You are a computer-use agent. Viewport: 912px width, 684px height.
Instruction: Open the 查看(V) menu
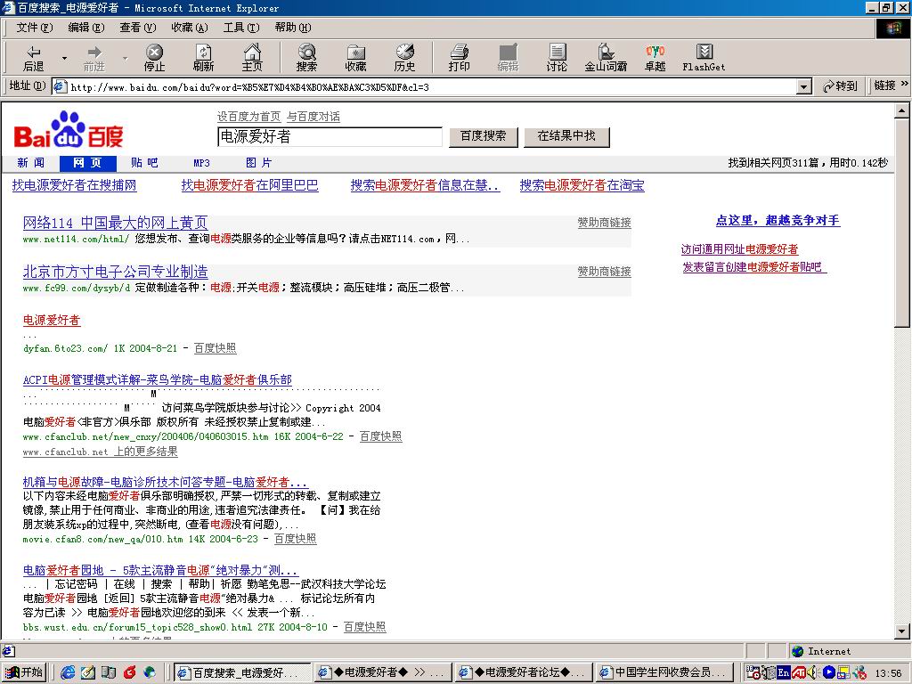pos(138,28)
